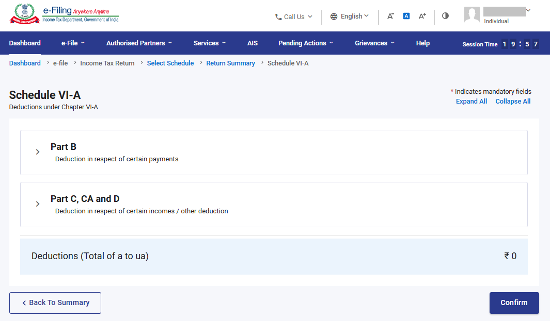Image resolution: width=550 pixels, height=321 pixels.
Task: Click Deductions (Total of a to ua) text
Action: [90, 256]
